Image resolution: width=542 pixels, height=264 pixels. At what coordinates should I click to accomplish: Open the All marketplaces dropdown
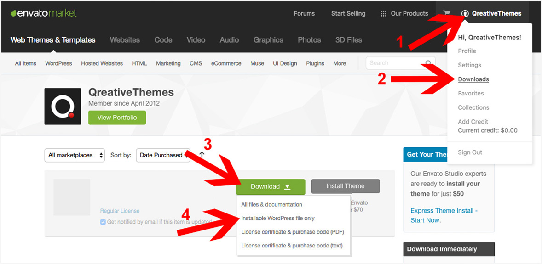coord(75,155)
